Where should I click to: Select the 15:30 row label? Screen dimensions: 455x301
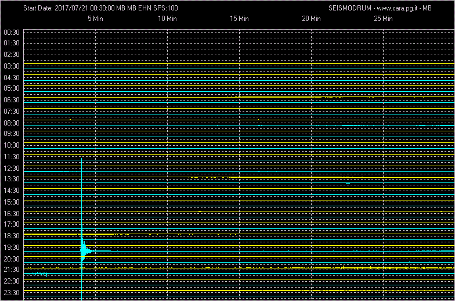point(12,202)
